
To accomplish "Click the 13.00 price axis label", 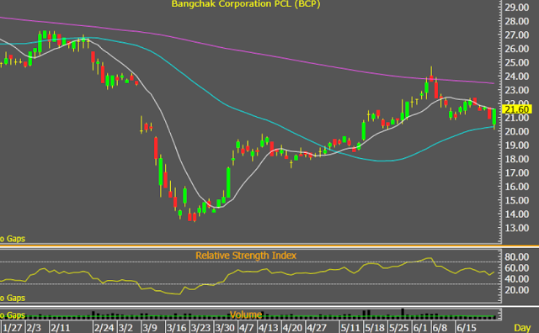I will 516,228.
